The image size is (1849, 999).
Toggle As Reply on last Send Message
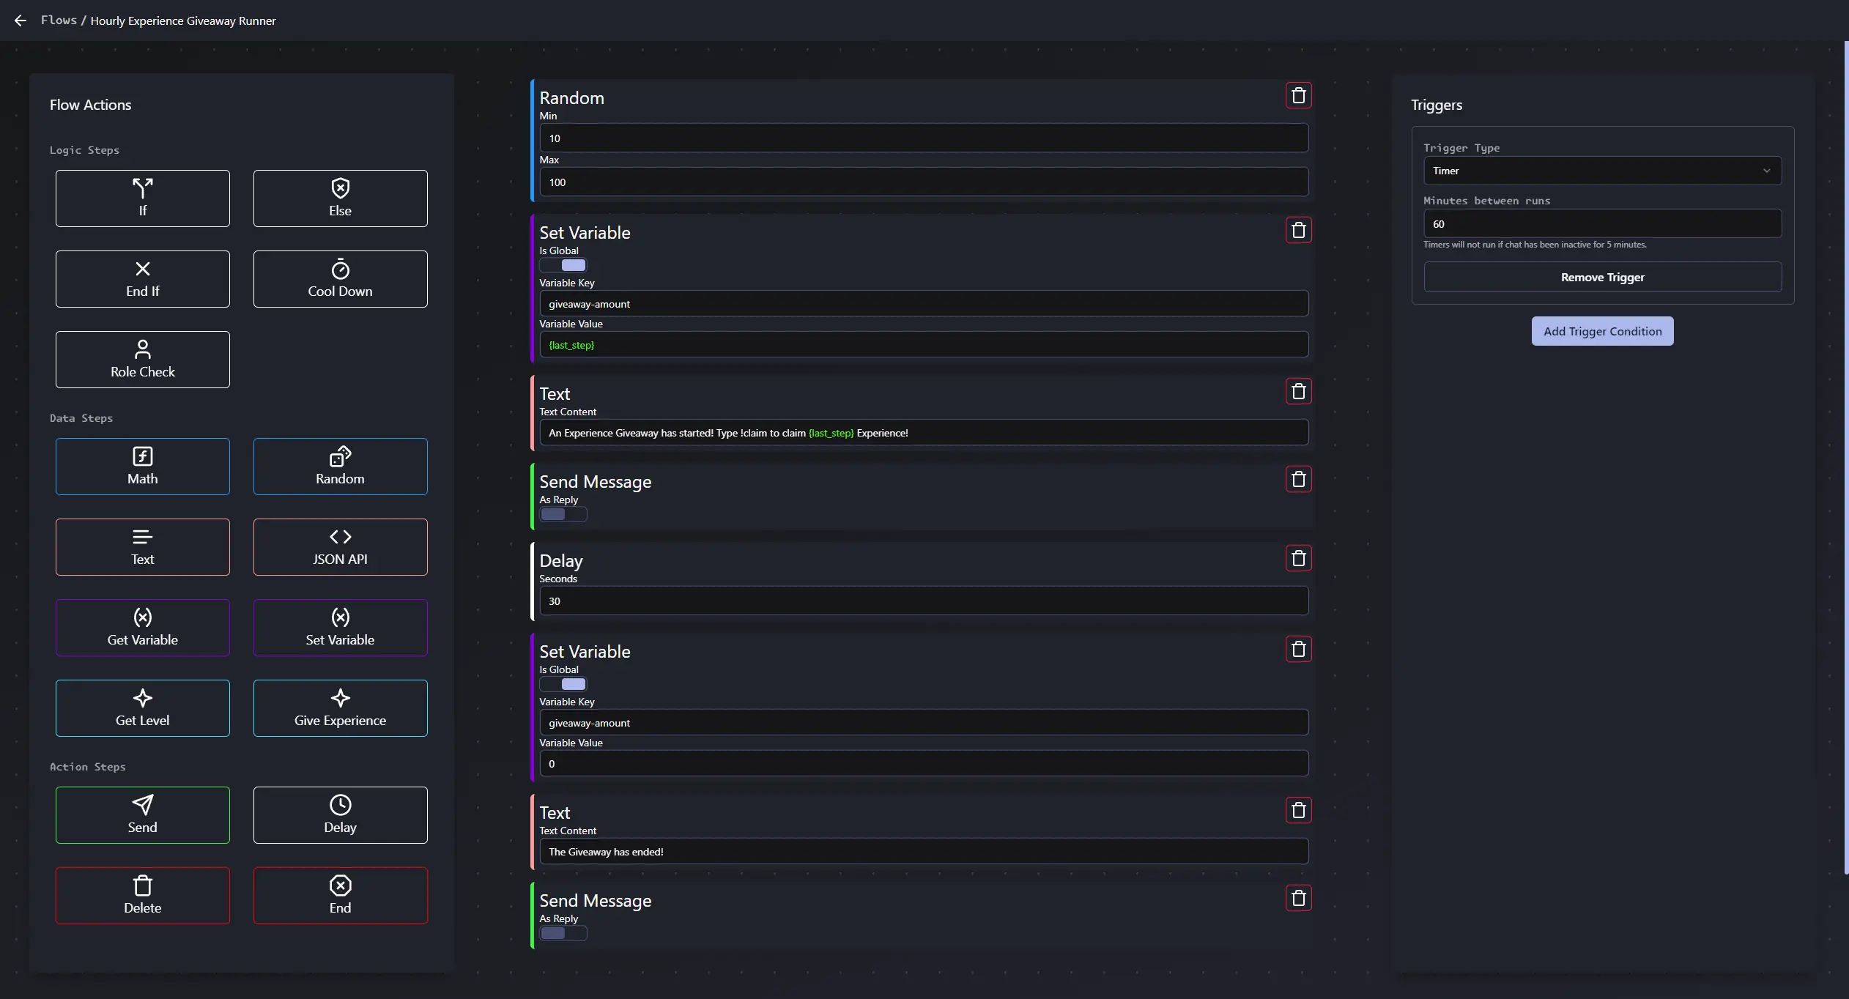(563, 933)
